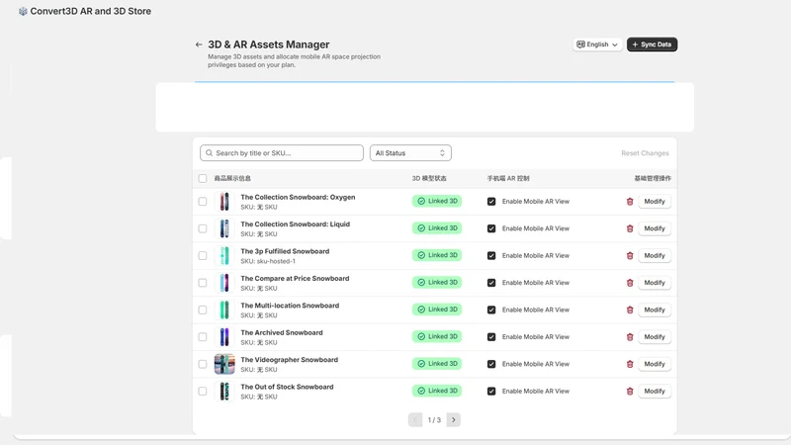Select The Collection Snowboard: Liquid row checkbox
The width and height of the screenshot is (791, 445).
pyautogui.click(x=203, y=228)
